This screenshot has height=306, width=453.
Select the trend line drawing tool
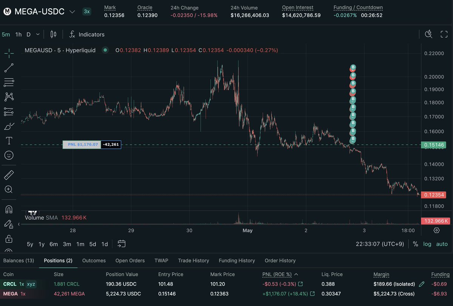point(9,68)
